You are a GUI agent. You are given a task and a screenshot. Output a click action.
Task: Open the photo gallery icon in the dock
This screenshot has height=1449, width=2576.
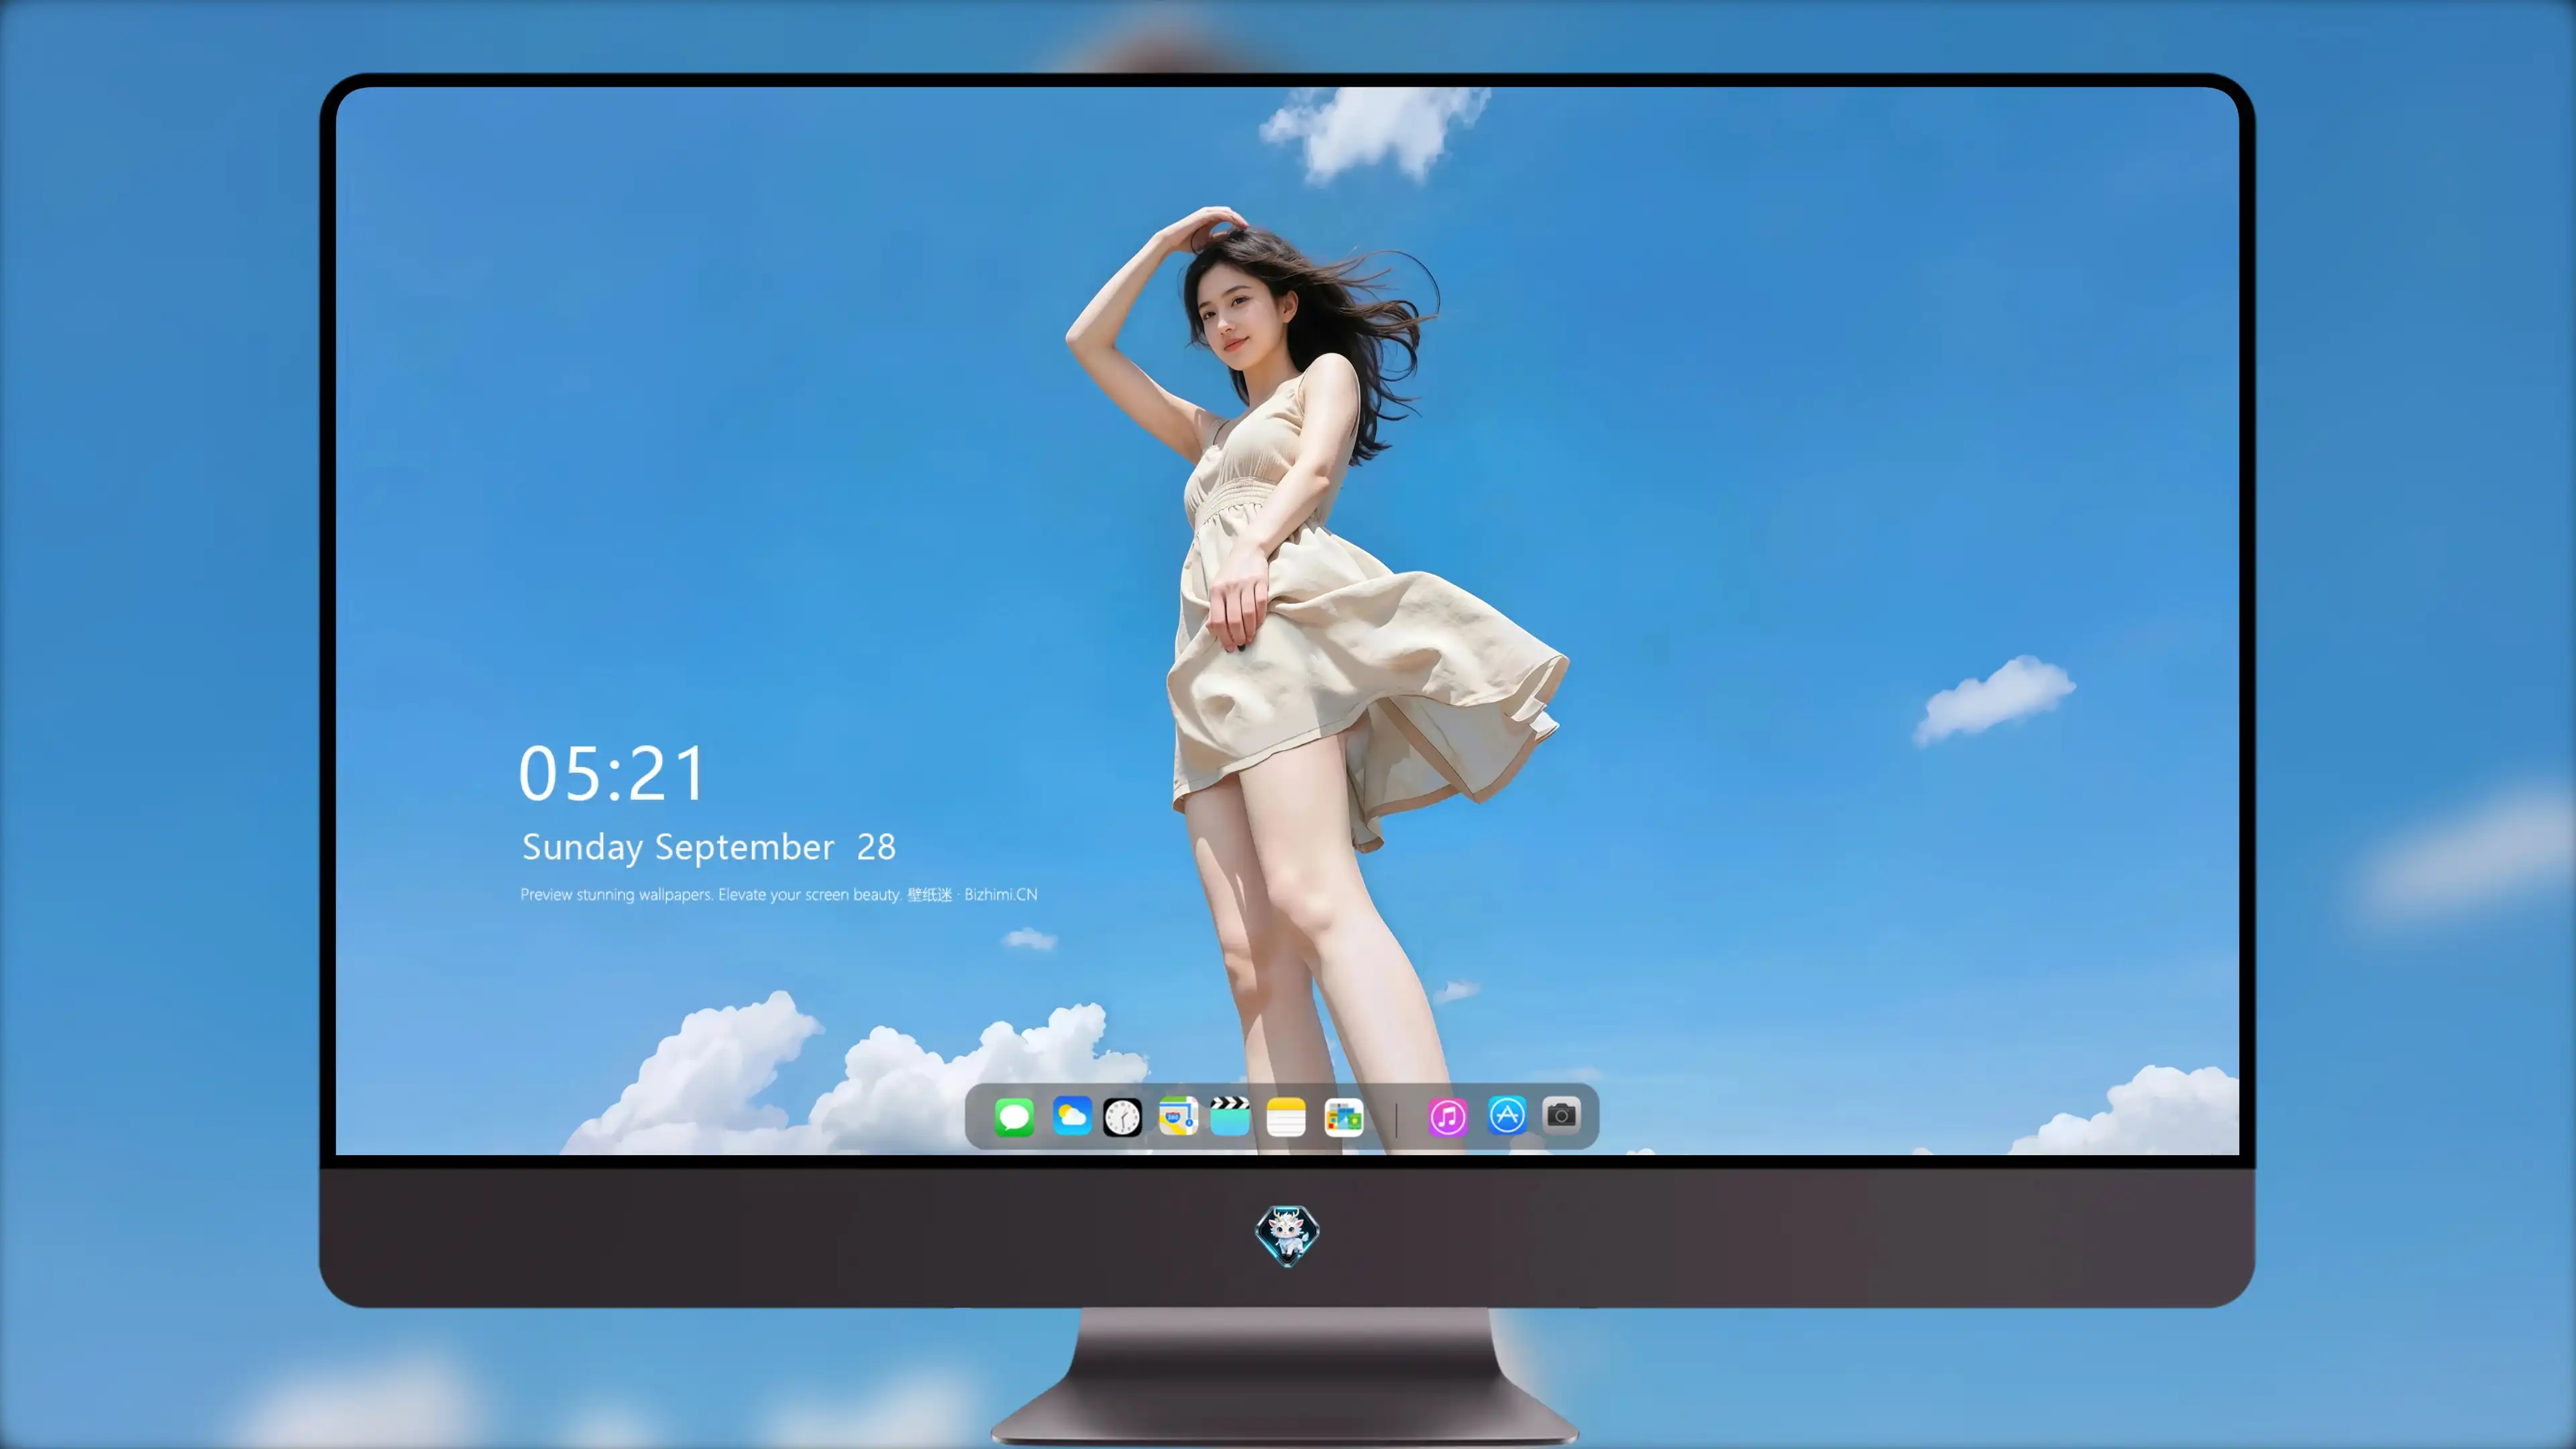pos(1343,1117)
